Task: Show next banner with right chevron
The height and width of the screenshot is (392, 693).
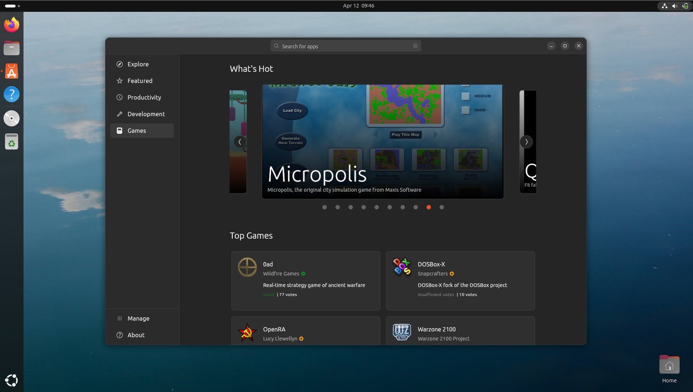Action: pos(526,142)
